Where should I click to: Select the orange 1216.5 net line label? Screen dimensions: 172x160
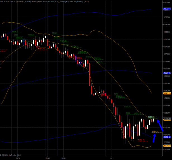[x=154, y=131]
